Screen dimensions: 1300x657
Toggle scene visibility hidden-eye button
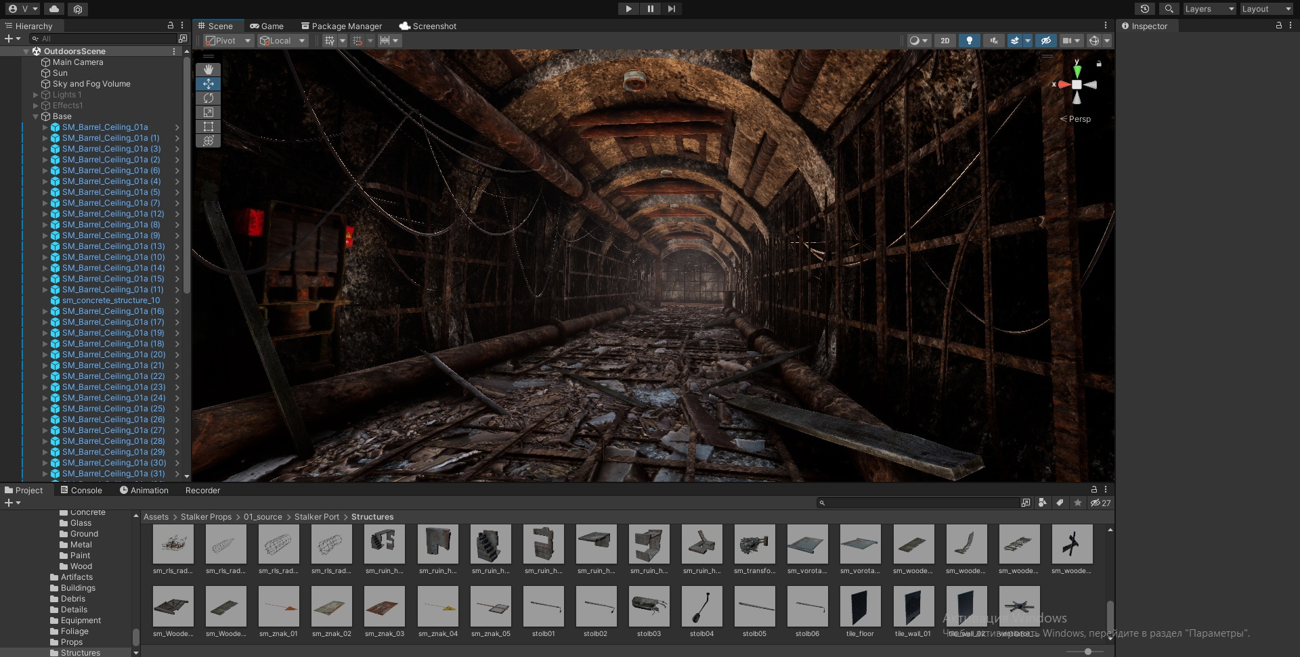1045,41
